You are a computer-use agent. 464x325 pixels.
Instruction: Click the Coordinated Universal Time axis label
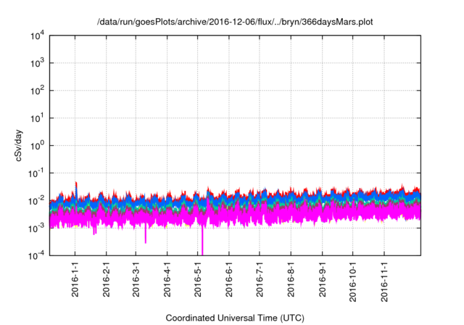point(236,318)
